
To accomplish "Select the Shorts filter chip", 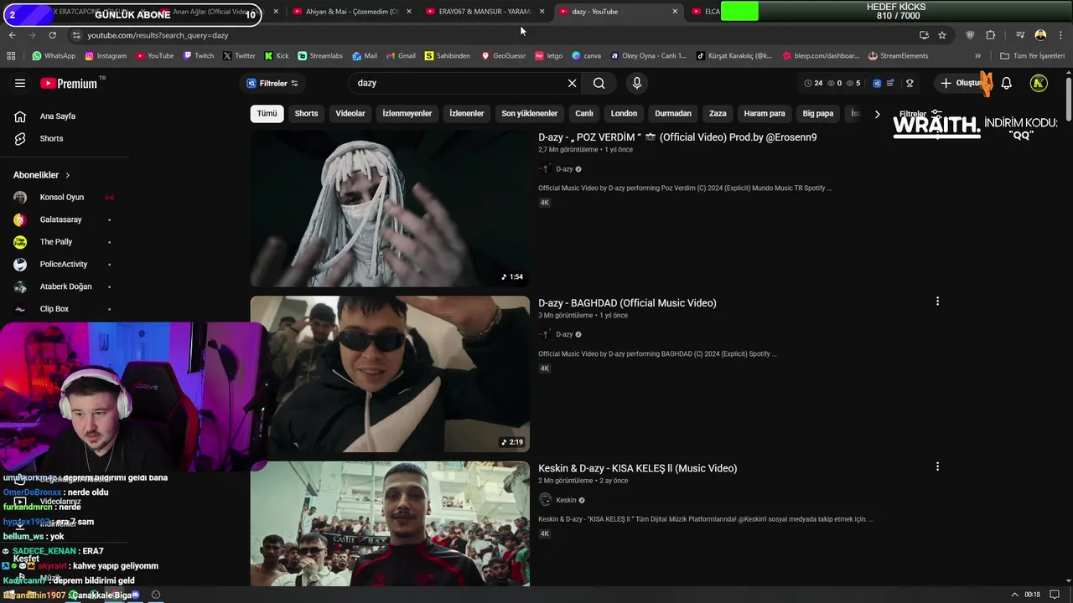I will [306, 114].
